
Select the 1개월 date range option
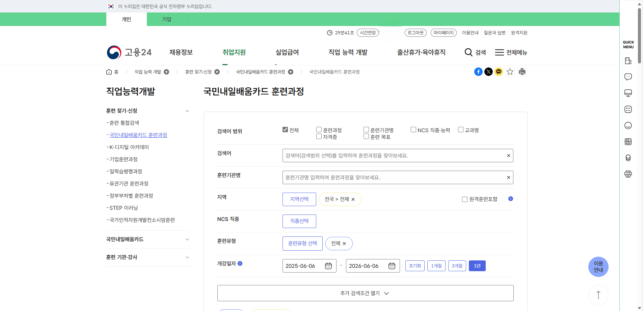(436, 265)
